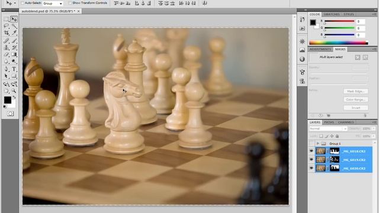Switch to the Adjustments tab
Image resolution: width=379 pixels, height=213 pixels.
(x=320, y=49)
